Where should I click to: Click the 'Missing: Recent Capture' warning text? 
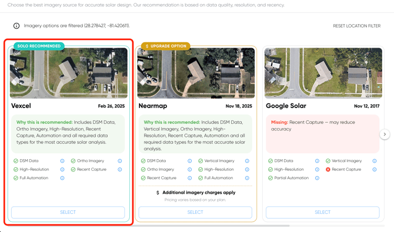pyautogui.click(x=313, y=126)
